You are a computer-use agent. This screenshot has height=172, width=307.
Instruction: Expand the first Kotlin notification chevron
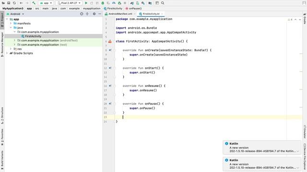[x=298, y=151]
